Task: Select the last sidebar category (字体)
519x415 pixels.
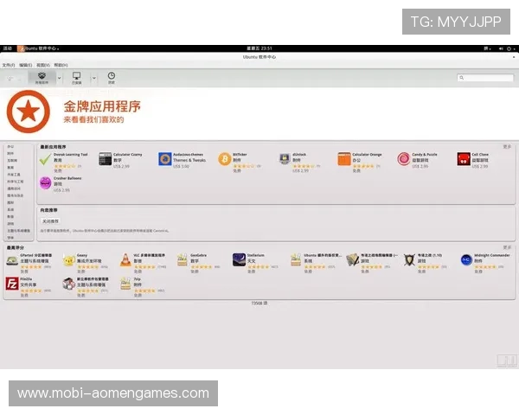Action: 11,238
